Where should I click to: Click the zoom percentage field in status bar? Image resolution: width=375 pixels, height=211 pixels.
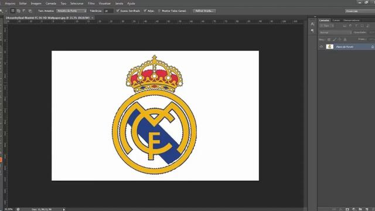(x=8, y=209)
